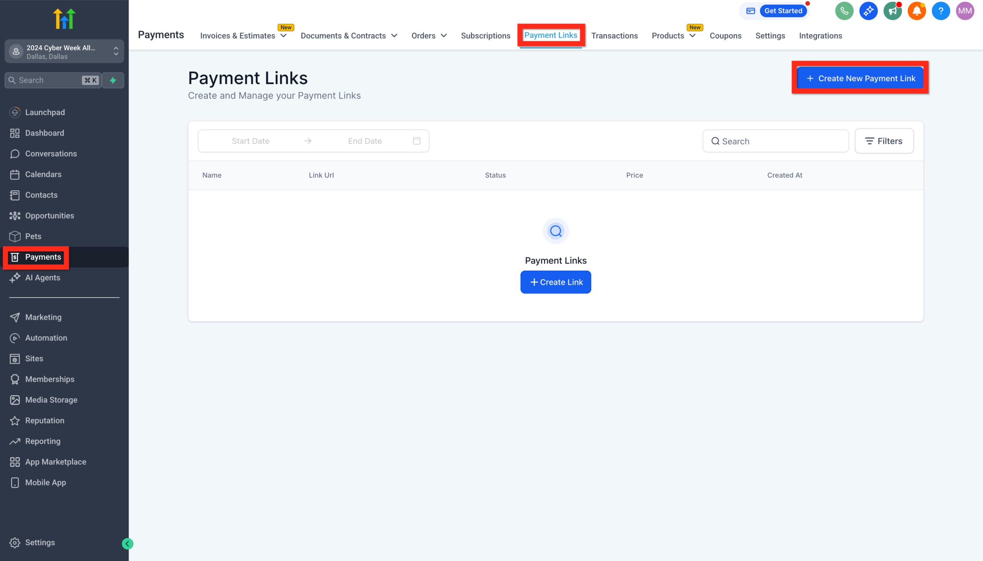Expand the Documents & Contracts menu

[395, 35]
